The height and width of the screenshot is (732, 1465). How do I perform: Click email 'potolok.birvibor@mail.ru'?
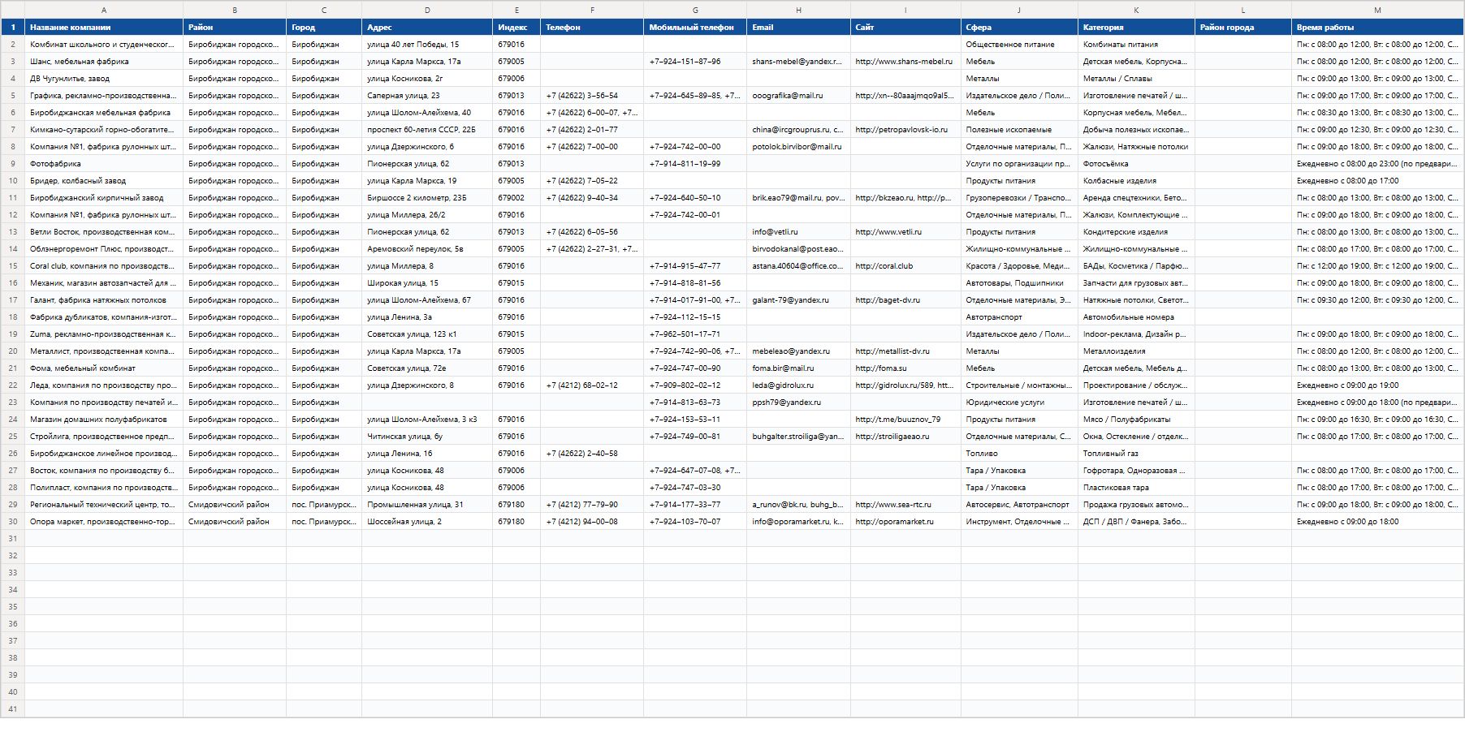click(x=798, y=146)
